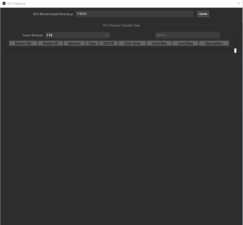Image resolution: width=243 pixels, height=225 pixels.
Task: Close the DCS Interface window
Action: click(239, 3)
